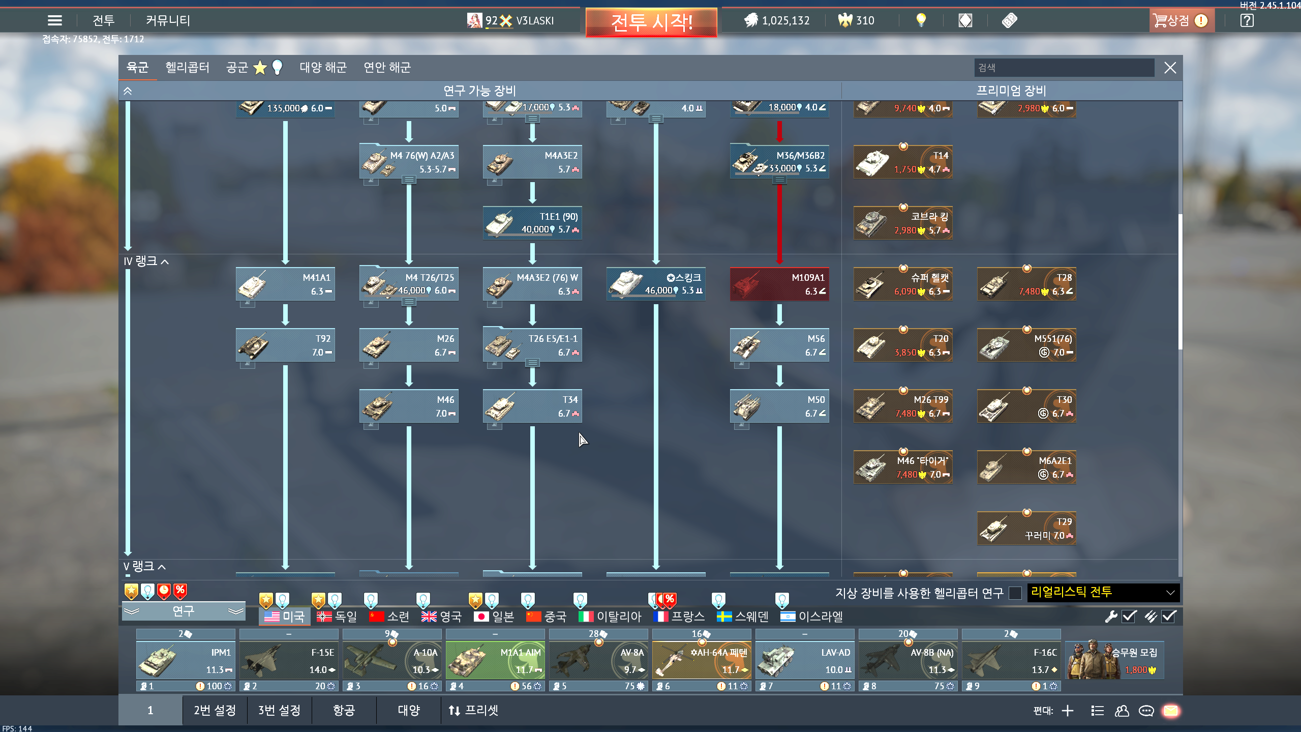Click the 검색 search field
1301x732 pixels.
(1064, 68)
